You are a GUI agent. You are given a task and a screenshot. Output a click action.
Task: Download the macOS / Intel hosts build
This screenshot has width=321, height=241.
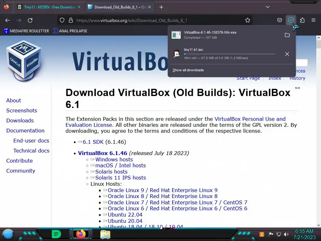121,166
